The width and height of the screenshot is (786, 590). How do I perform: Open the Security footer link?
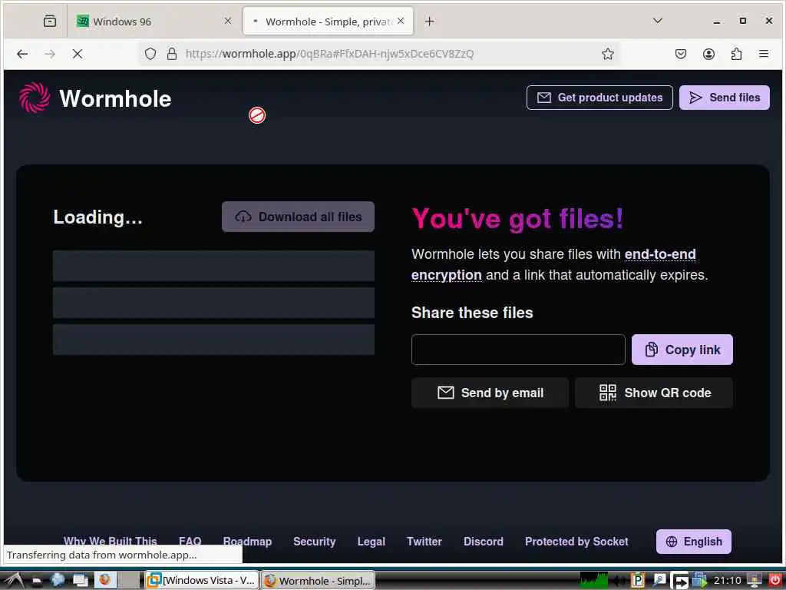click(x=314, y=542)
